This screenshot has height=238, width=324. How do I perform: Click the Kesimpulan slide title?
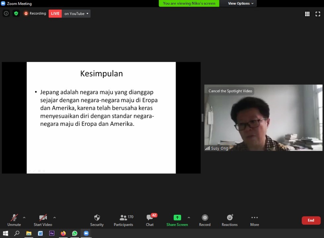pos(102,73)
